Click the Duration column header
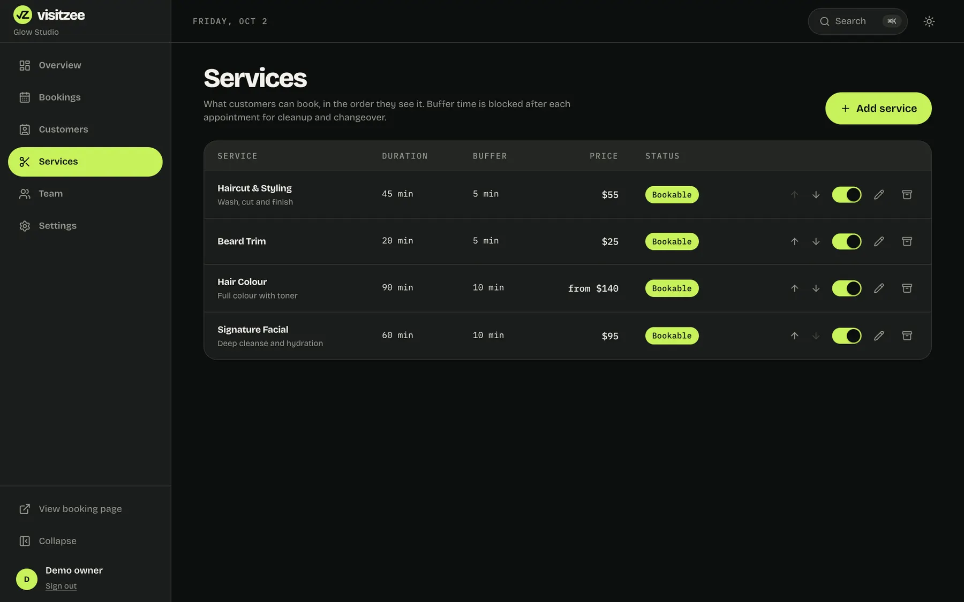This screenshot has width=964, height=602. coord(405,156)
